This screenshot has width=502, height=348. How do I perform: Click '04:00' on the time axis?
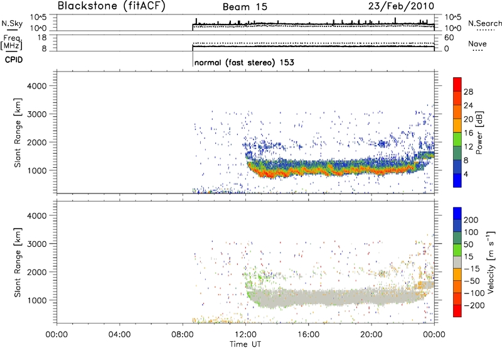[x=119, y=335]
